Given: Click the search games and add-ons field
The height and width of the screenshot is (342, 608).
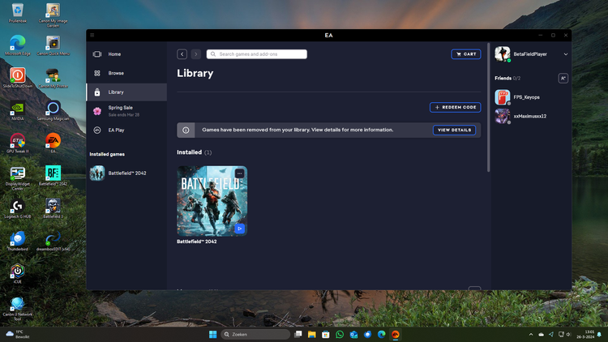Looking at the screenshot, I should point(257,54).
